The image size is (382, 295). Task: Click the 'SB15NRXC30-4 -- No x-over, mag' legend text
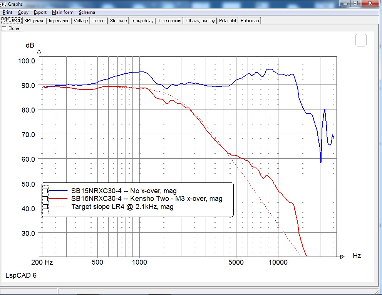coord(124,191)
